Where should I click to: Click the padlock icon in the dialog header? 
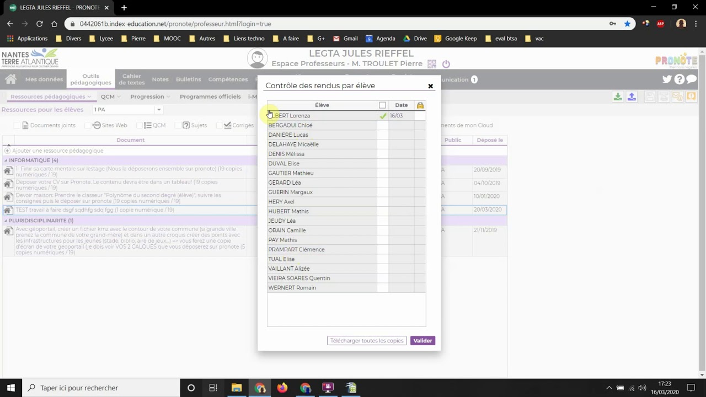(x=420, y=105)
